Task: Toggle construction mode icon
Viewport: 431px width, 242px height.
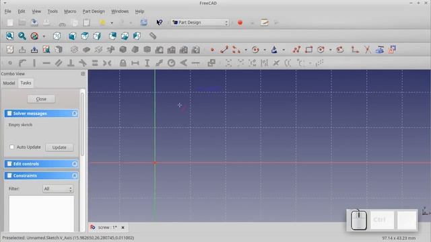Action: [x=392, y=50]
